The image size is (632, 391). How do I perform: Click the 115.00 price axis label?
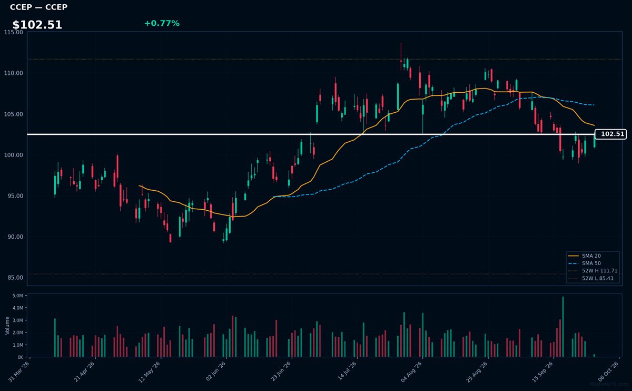(14, 32)
